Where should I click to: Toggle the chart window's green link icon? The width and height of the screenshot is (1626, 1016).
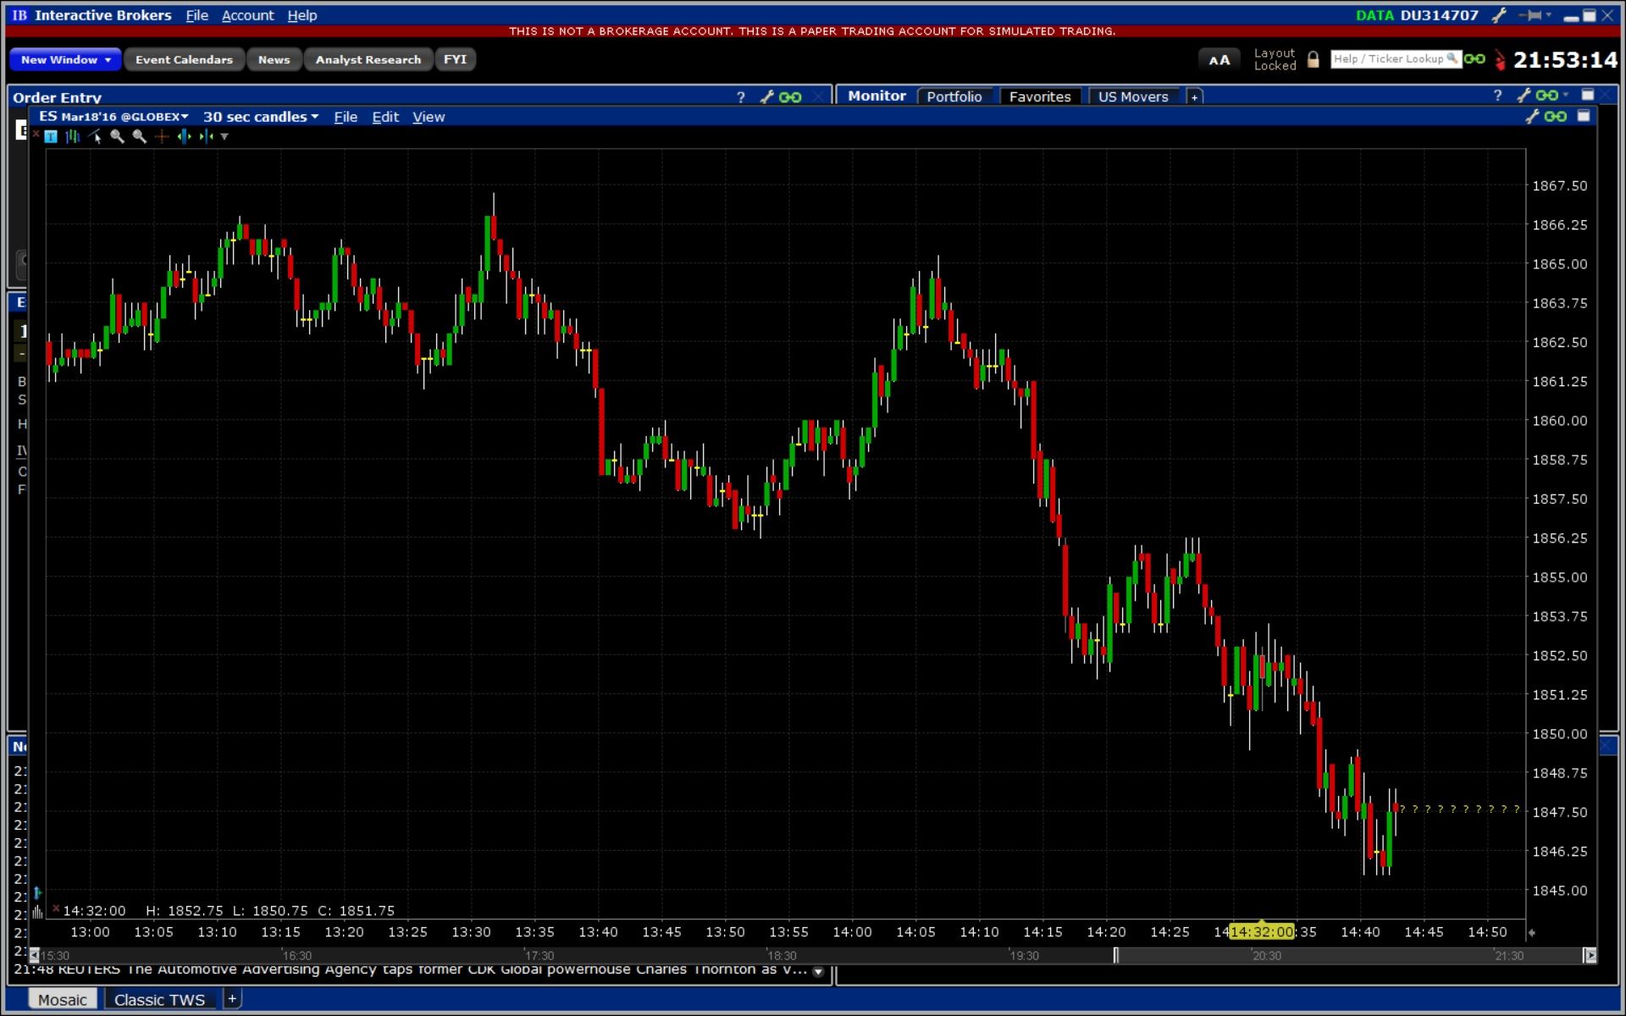1556,117
